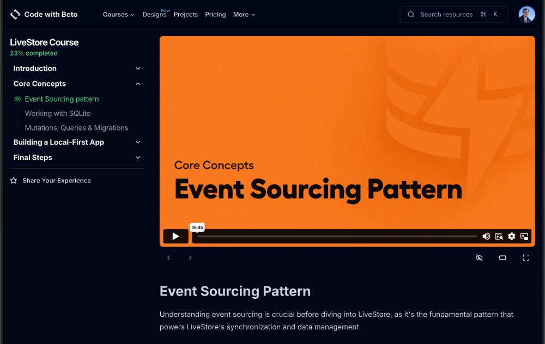545x344 pixels.
Task: Open the Courses dropdown menu
Action: click(118, 15)
